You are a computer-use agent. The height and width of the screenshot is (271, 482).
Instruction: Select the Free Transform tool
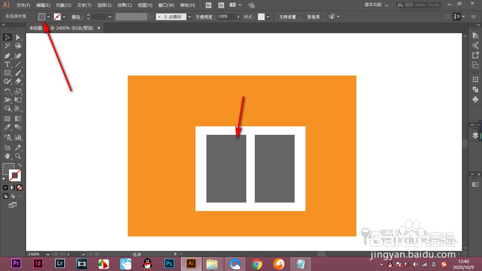pos(18,100)
